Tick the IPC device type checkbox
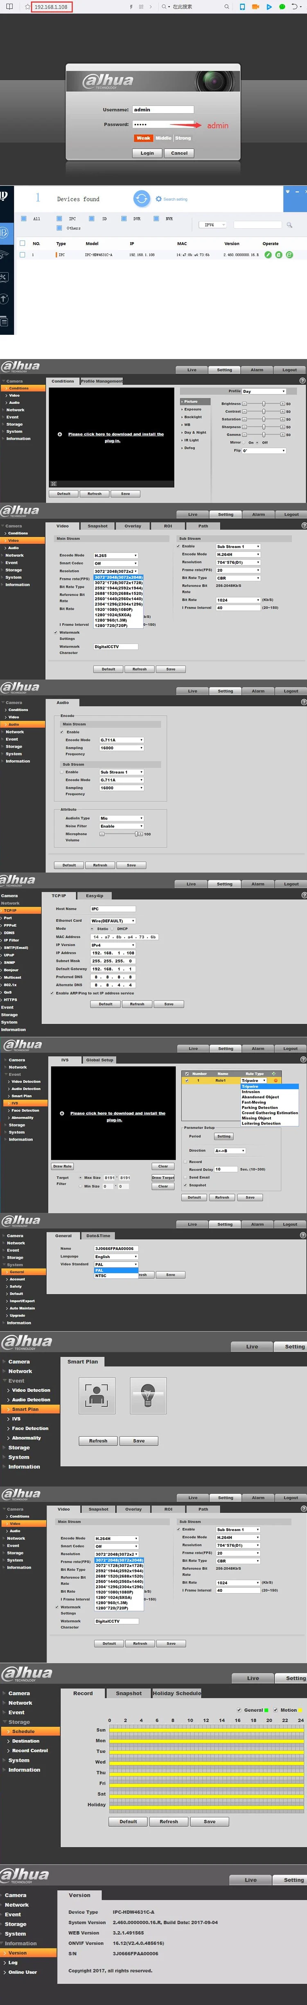 pyautogui.click(x=58, y=219)
